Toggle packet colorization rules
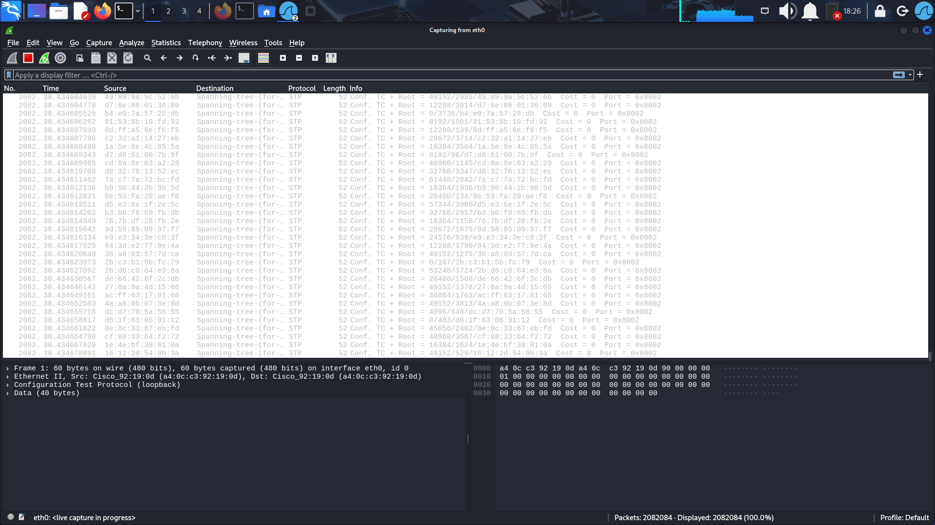The width and height of the screenshot is (935, 525). pyautogui.click(x=263, y=58)
